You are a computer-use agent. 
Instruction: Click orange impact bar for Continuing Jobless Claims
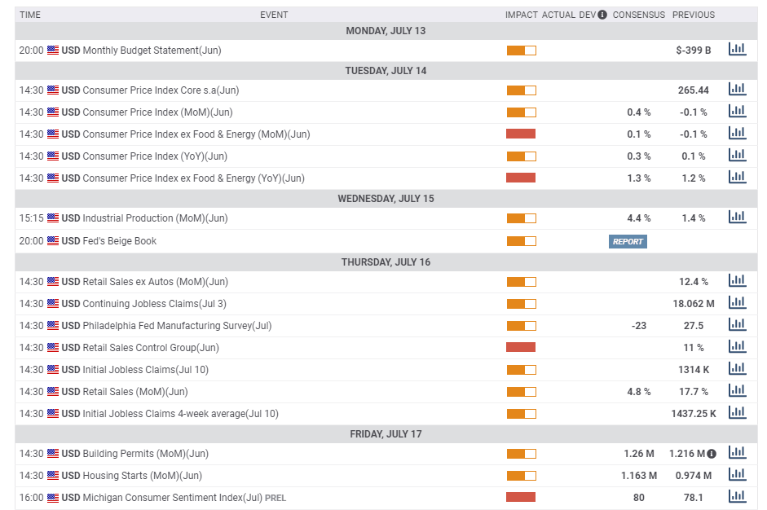pos(521,304)
